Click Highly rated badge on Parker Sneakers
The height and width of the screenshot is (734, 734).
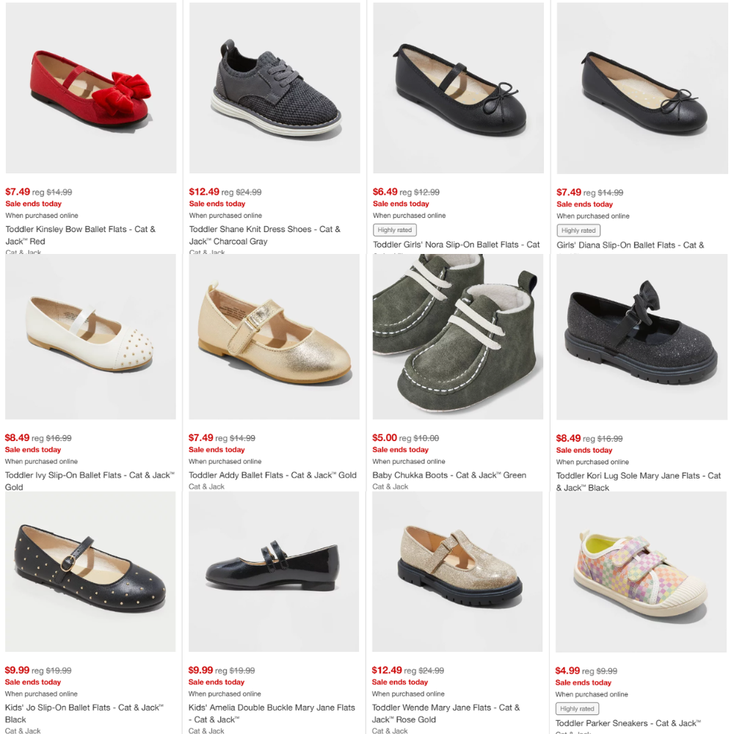tap(577, 709)
